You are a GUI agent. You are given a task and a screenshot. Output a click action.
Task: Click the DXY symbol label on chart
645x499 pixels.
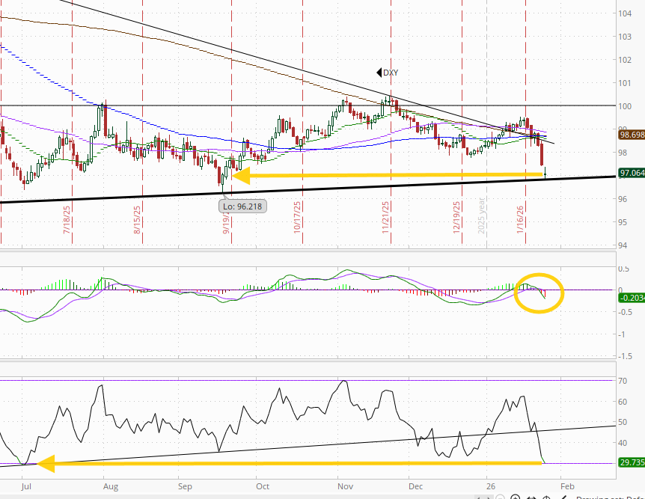pyautogui.click(x=388, y=73)
